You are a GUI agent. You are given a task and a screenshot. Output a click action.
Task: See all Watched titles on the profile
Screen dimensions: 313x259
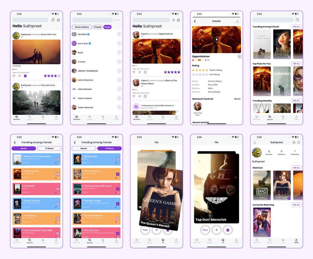click(296, 168)
